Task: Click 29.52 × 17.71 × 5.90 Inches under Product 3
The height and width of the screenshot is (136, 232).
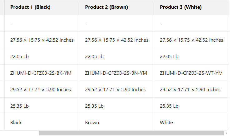Action: click(190, 90)
